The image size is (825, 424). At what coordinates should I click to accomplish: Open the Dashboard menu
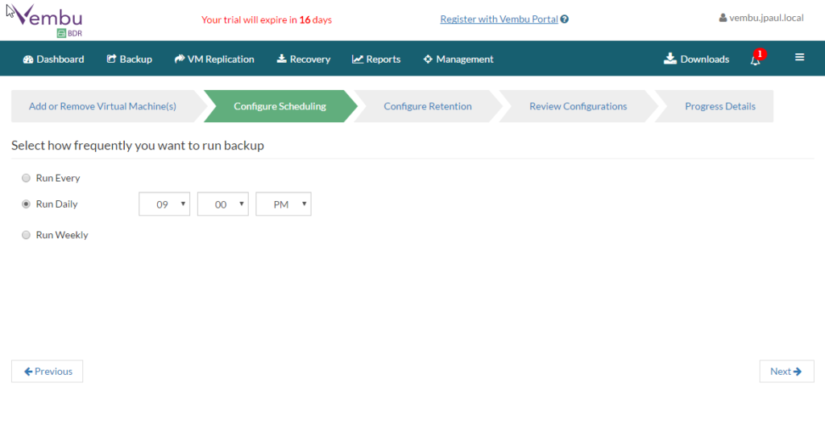tap(54, 59)
